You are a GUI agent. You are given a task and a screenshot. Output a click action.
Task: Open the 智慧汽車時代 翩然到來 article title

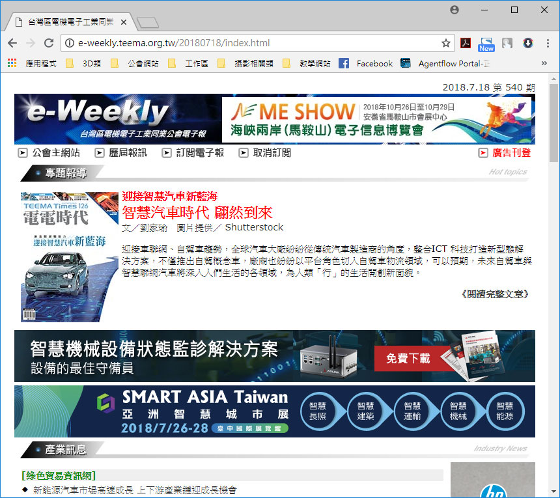tap(197, 213)
